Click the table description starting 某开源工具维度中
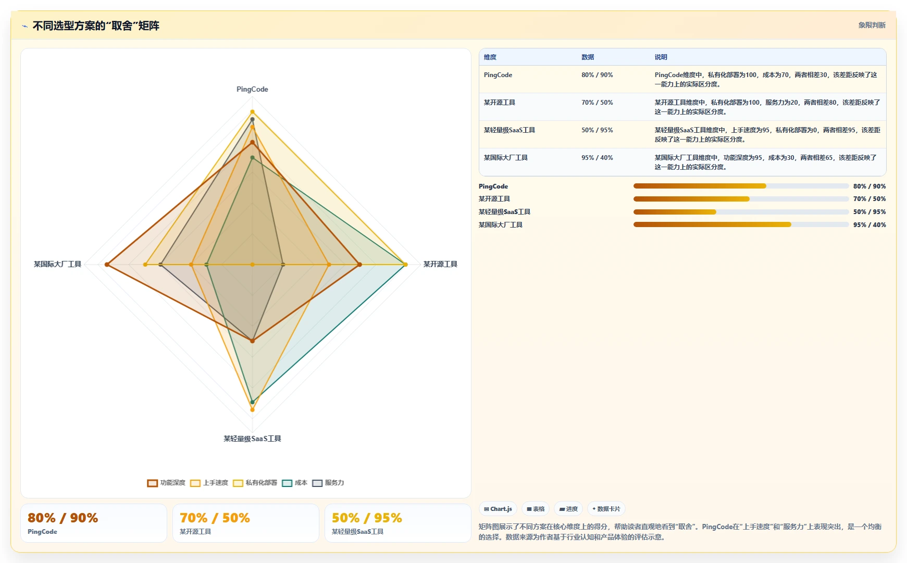This screenshot has height=563, width=907. (x=767, y=107)
